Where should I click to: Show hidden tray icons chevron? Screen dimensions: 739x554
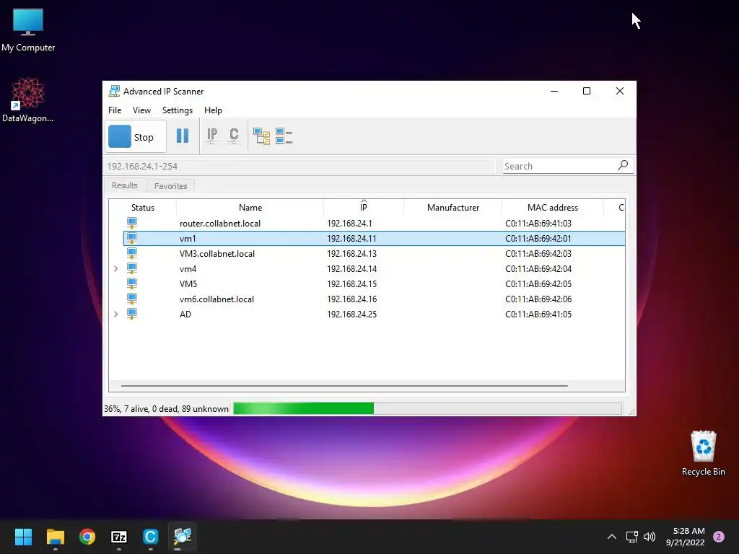point(612,537)
